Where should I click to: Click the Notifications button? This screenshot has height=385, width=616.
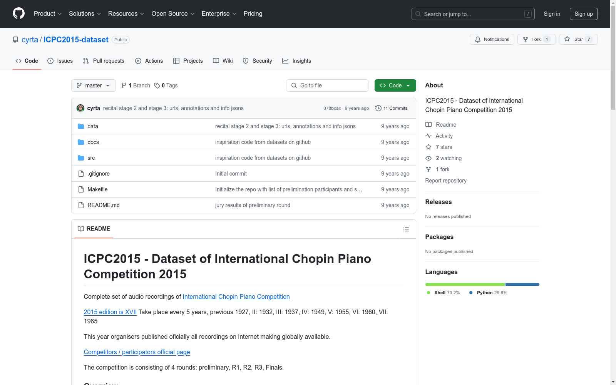coord(492,39)
